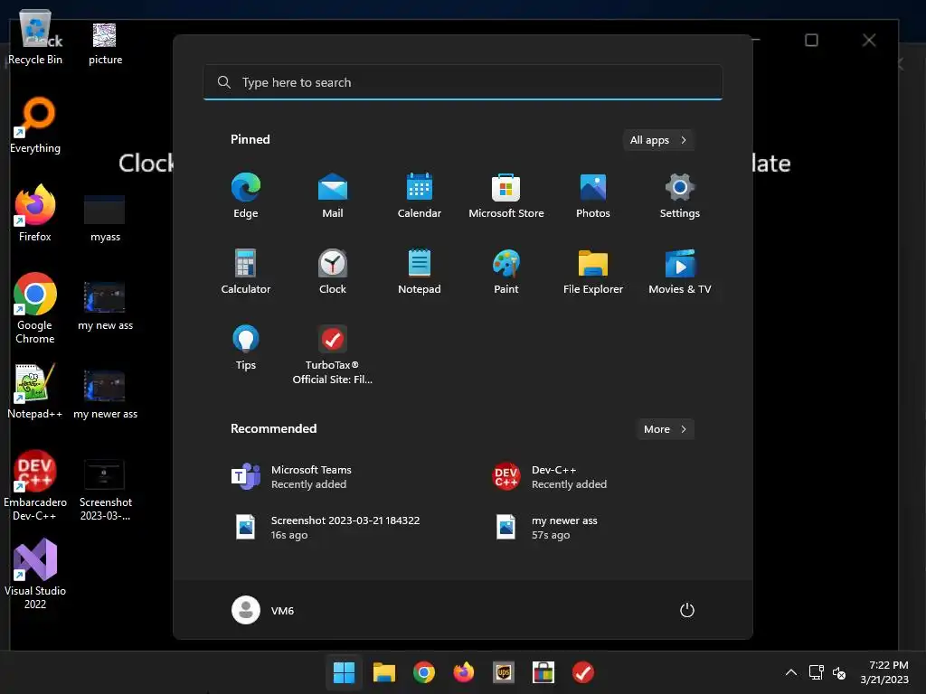Open Edge from pinned apps
This screenshot has height=694, width=926.
coord(246,195)
